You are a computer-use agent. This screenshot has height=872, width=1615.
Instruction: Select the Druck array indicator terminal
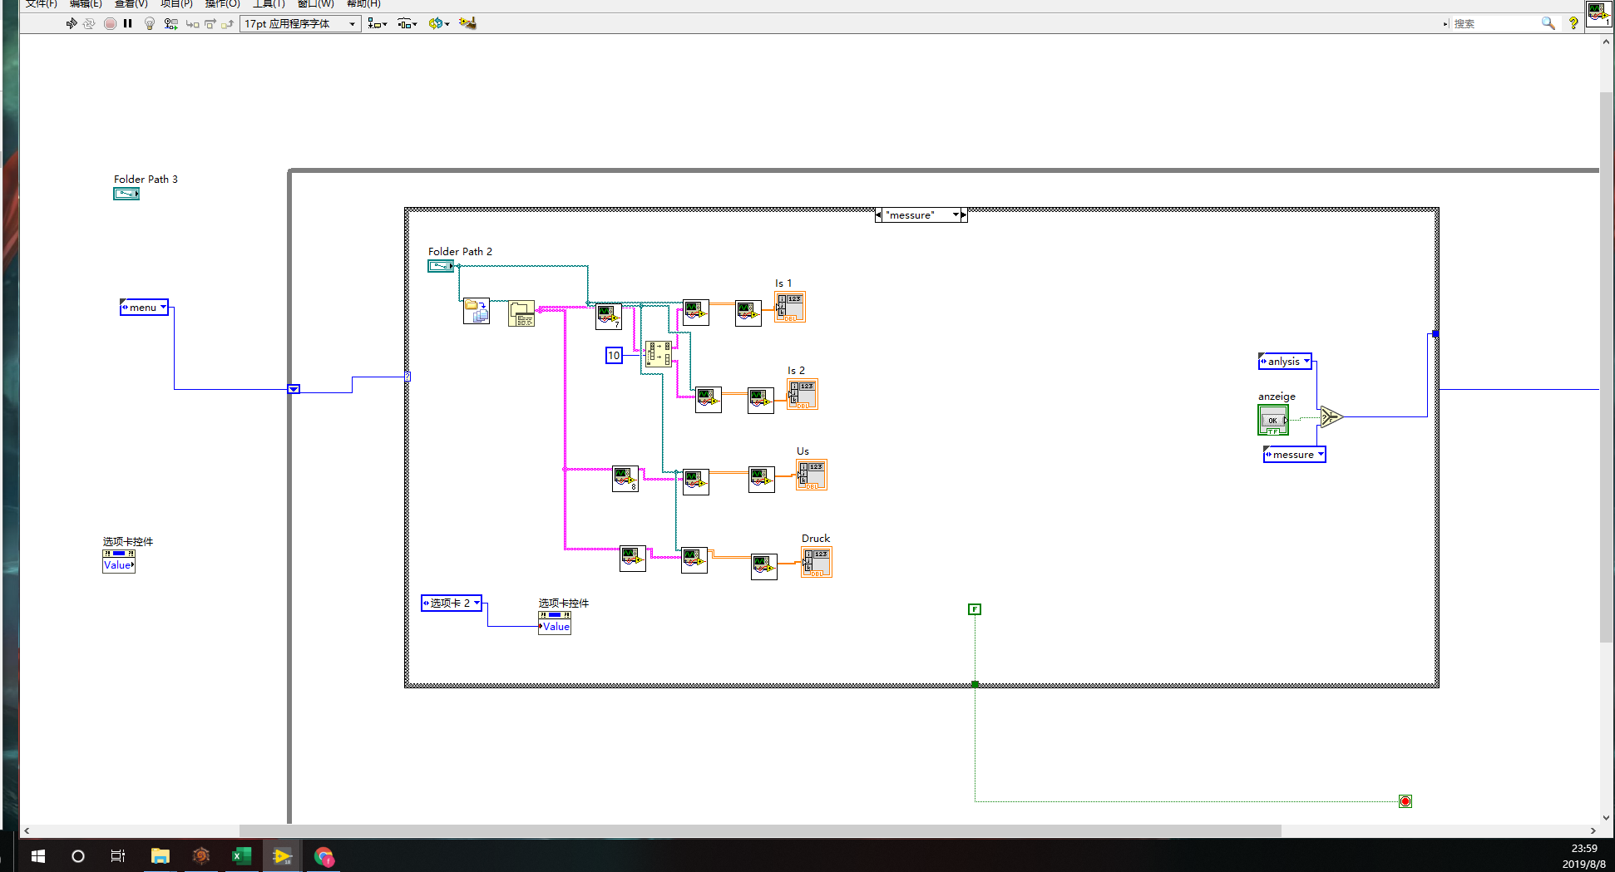817,563
